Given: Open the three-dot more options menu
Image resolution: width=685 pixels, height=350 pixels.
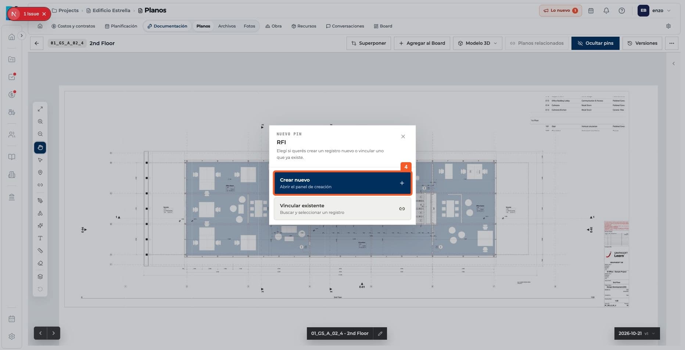Looking at the screenshot, I should (x=671, y=43).
